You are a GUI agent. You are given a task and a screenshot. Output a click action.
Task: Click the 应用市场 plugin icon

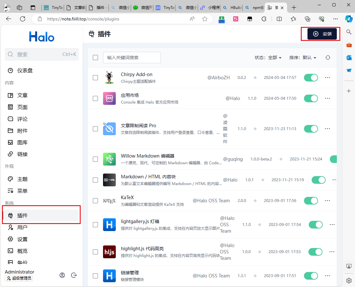click(x=109, y=98)
